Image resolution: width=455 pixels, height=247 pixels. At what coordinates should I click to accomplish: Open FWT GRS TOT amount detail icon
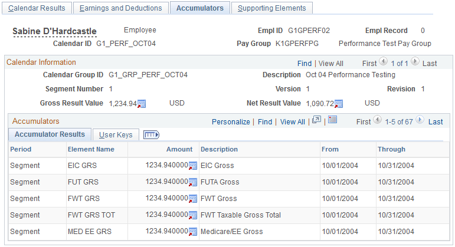coord(193,215)
